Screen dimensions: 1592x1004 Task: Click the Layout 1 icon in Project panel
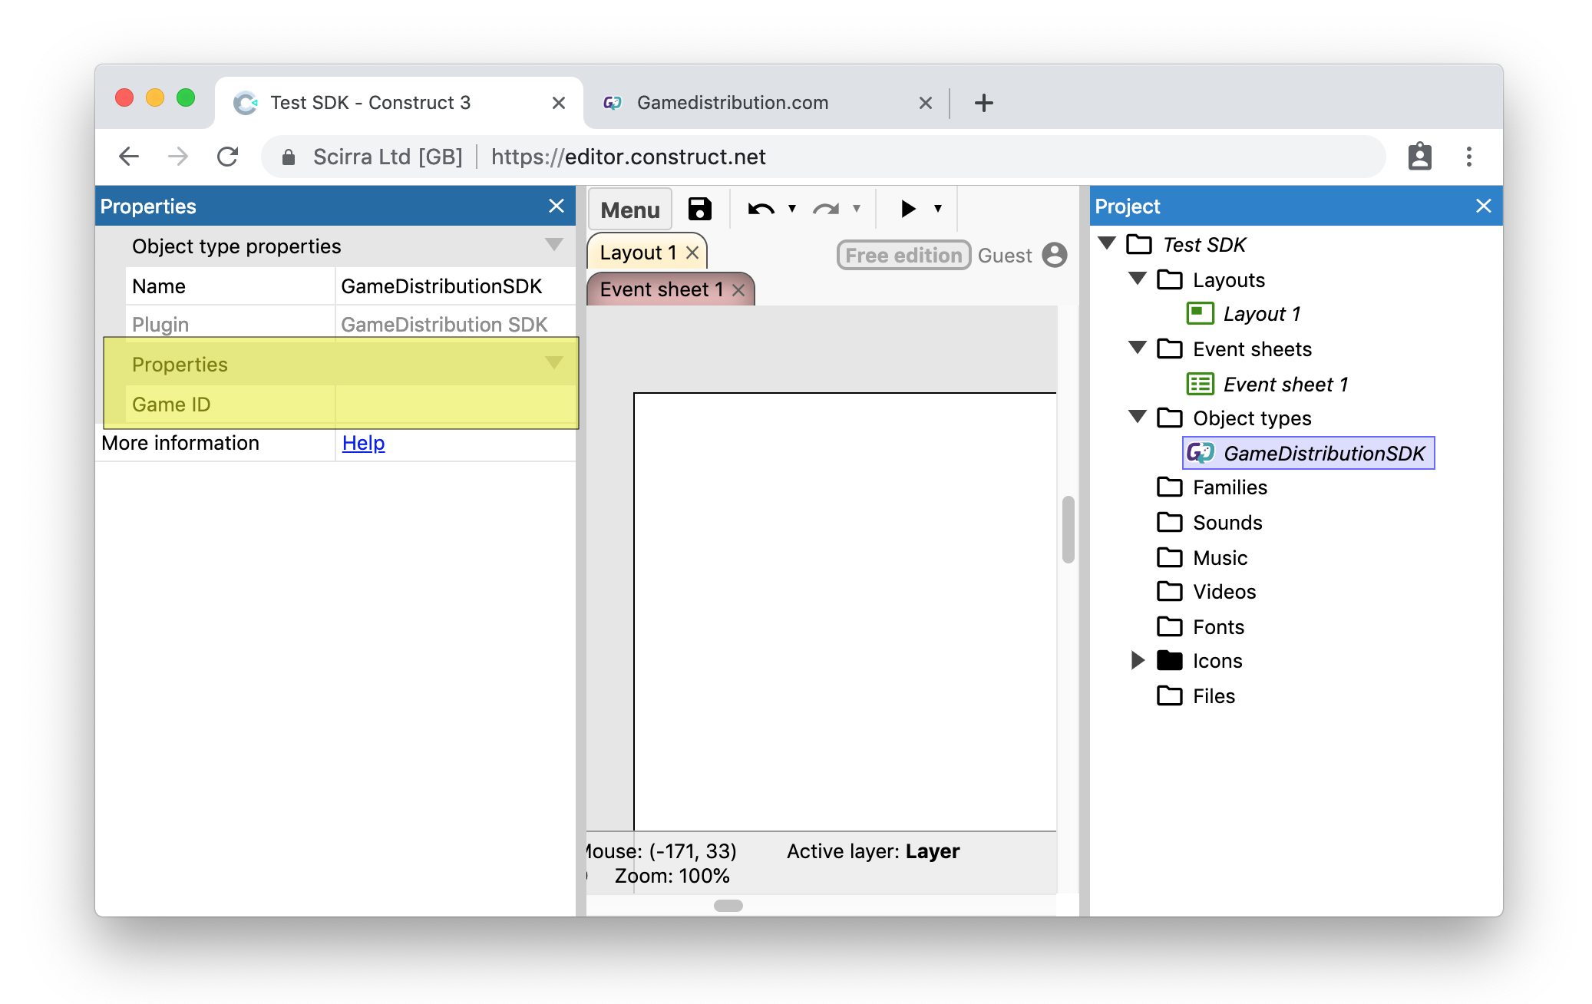[1199, 313]
